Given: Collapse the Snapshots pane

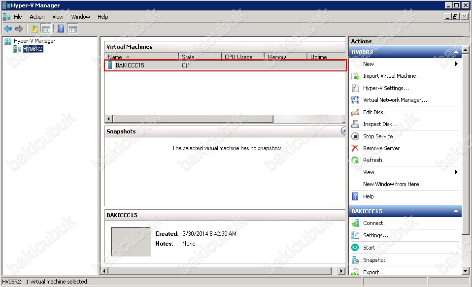Looking at the screenshot, I should [x=343, y=131].
